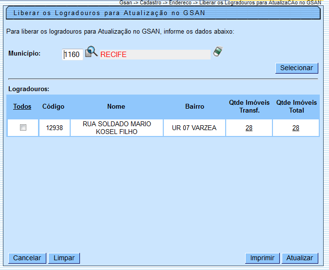329x270 pixels.
Task: Open the 28 link under Qtde Imóveis Total
Action: [295, 128]
